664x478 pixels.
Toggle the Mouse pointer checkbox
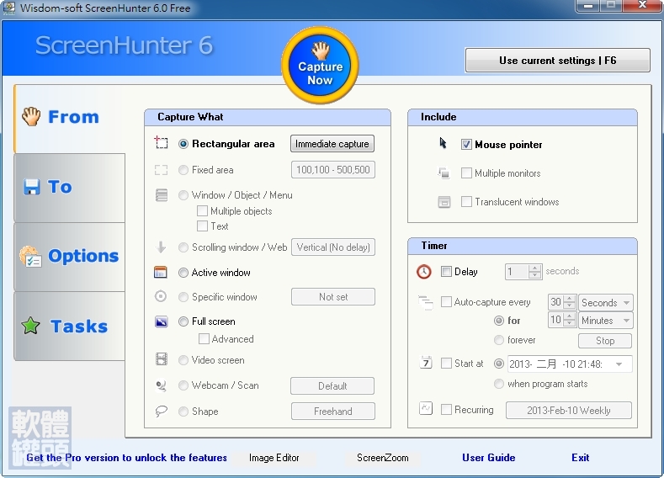[x=466, y=145]
